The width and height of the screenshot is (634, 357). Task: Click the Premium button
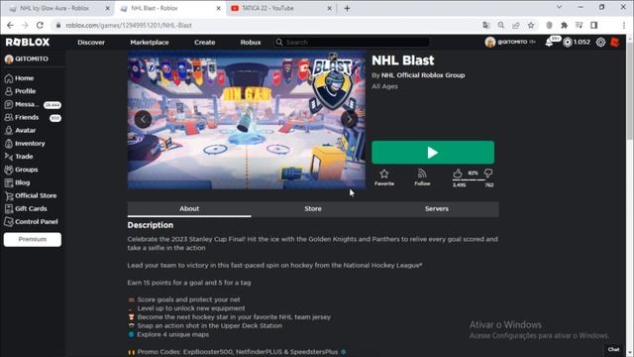(x=33, y=239)
